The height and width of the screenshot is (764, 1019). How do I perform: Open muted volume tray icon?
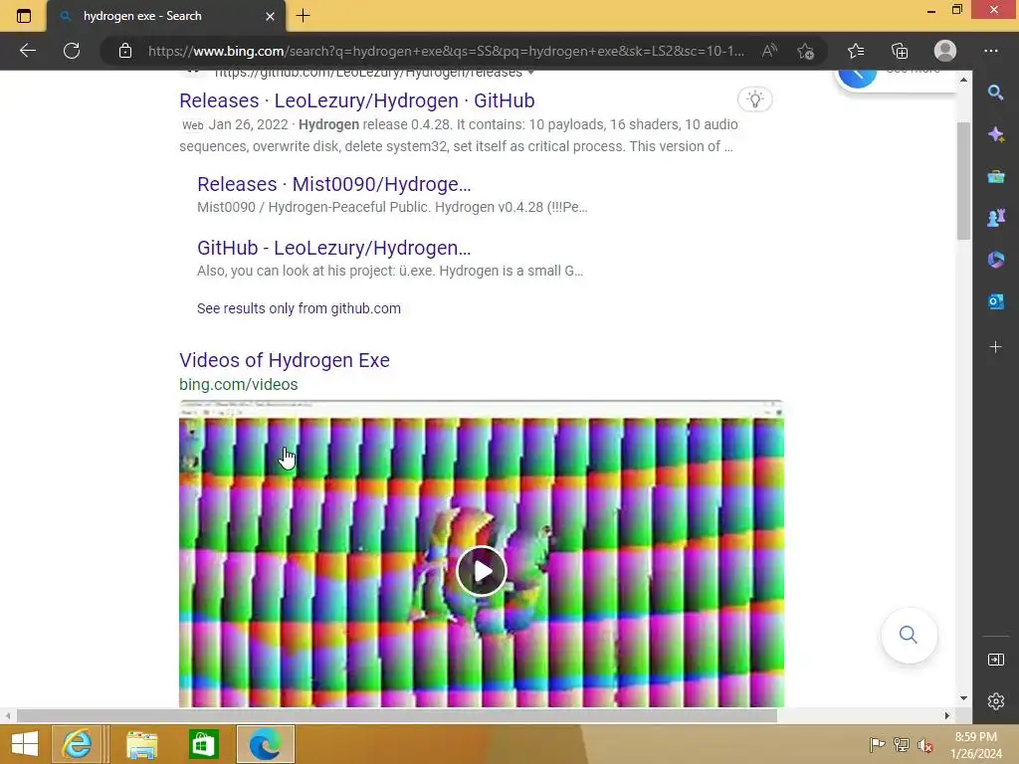pyautogui.click(x=925, y=744)
